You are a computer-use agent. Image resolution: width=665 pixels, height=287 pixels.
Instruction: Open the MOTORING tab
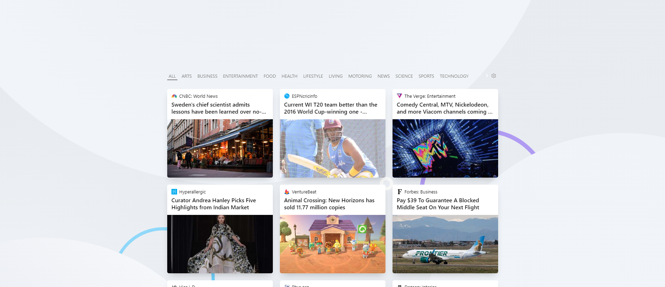coord(360,76)
